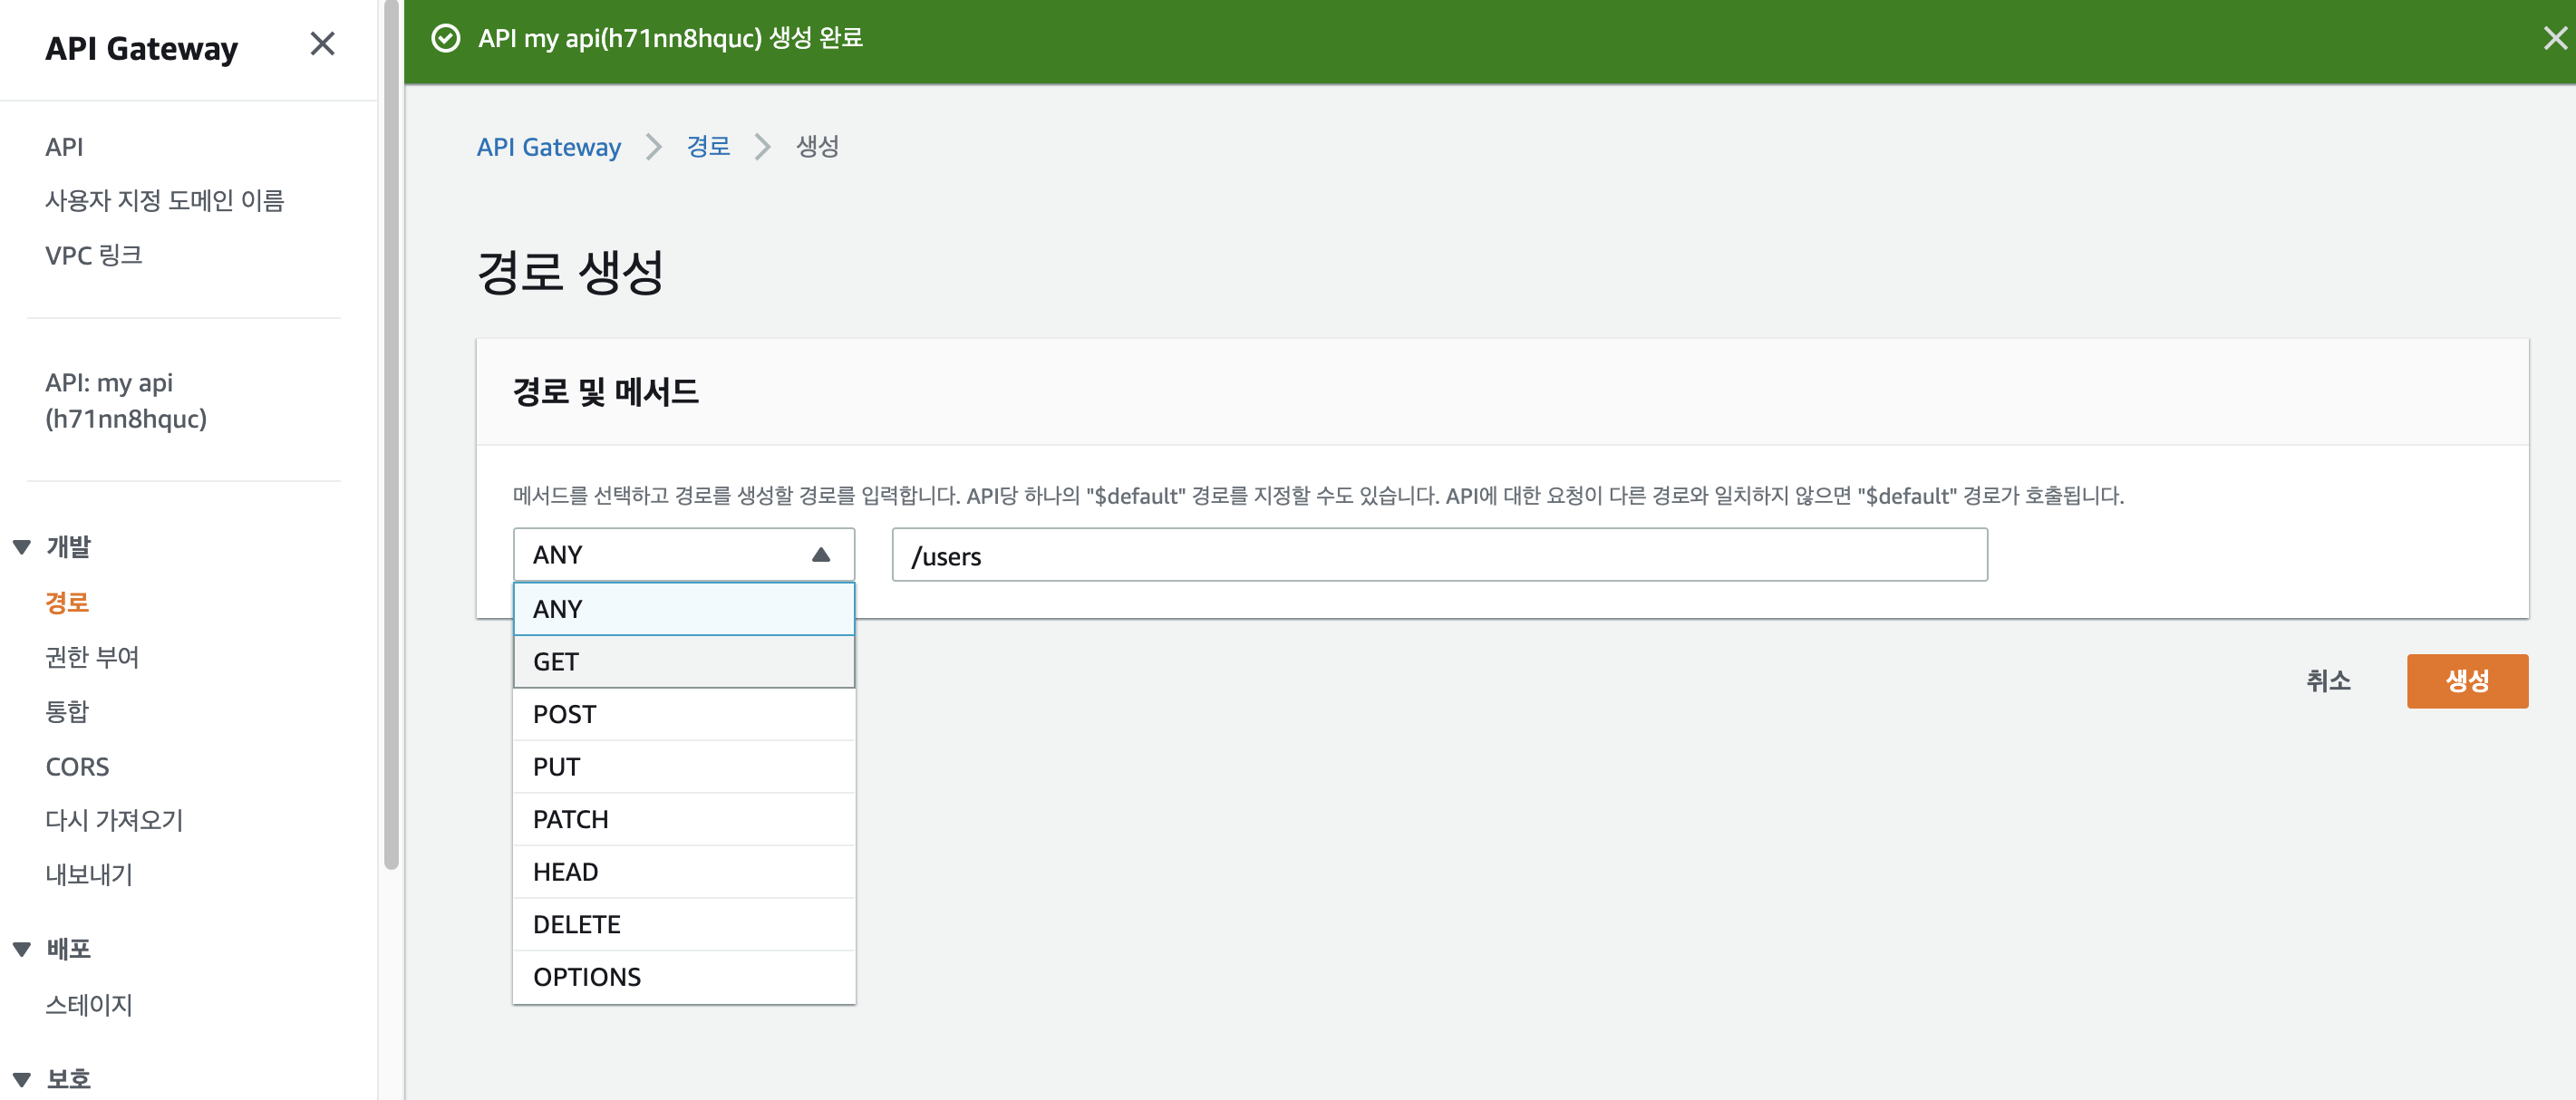Choose the DELETE method option

click(683, 924)
